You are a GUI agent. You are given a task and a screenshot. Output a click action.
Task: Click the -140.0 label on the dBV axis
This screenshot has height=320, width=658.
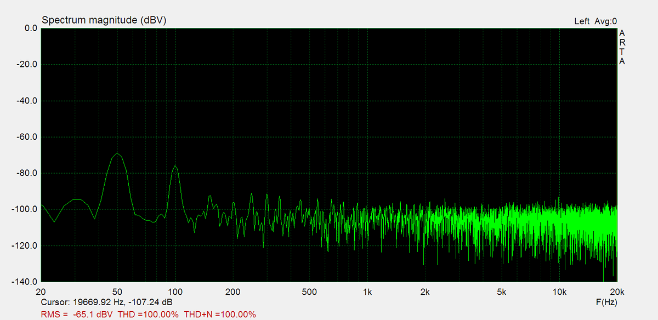pyautogui.click(x=25, y=282)
